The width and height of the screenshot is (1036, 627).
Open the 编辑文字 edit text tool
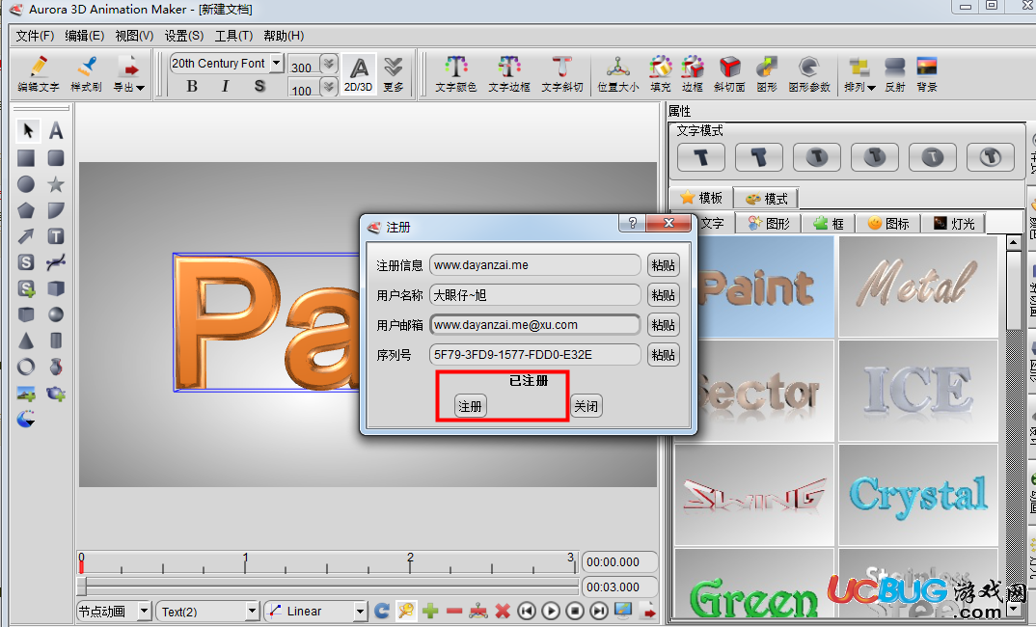(x=39, y=74)
